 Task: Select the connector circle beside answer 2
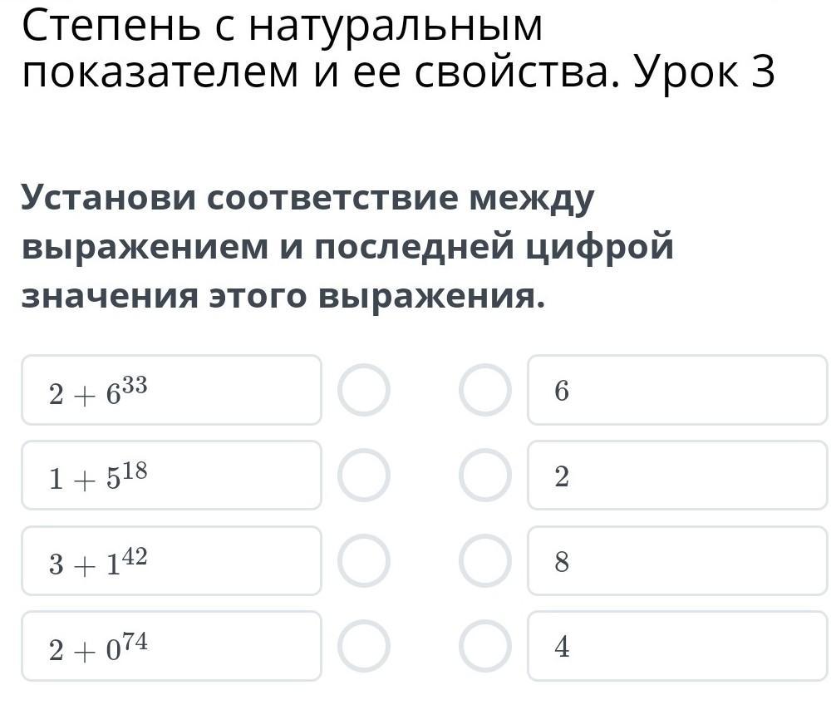485,476
